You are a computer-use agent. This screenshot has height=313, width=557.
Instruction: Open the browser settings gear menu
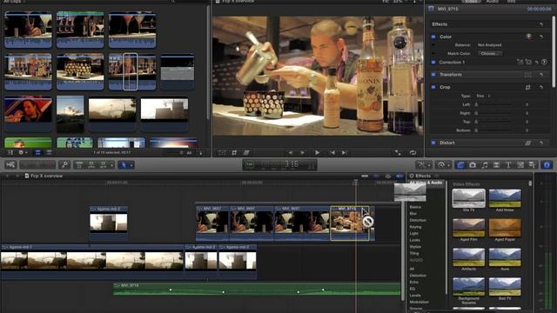(22, 153)
